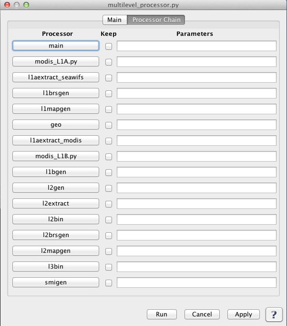287x326 pixels.
Task: Click the l2brsgen processor button
Action: pos(56,235)
